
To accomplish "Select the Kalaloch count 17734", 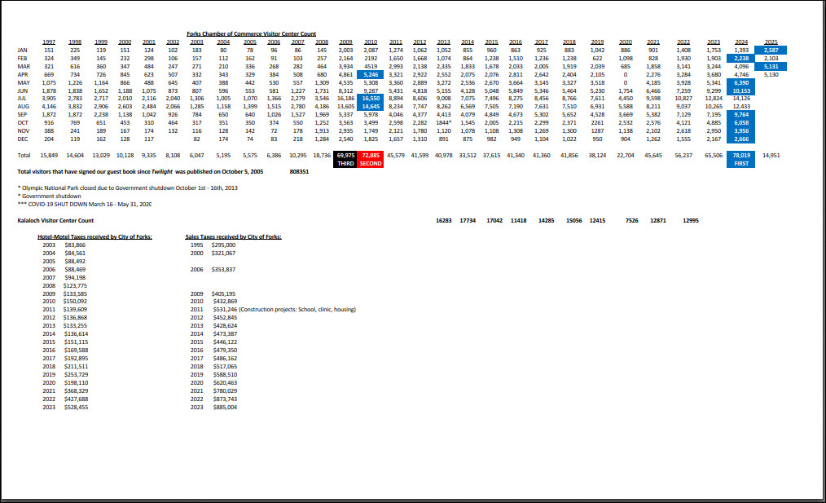I will 468,220.
